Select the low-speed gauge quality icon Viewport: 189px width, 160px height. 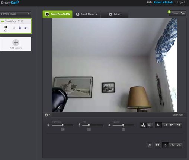166,145
